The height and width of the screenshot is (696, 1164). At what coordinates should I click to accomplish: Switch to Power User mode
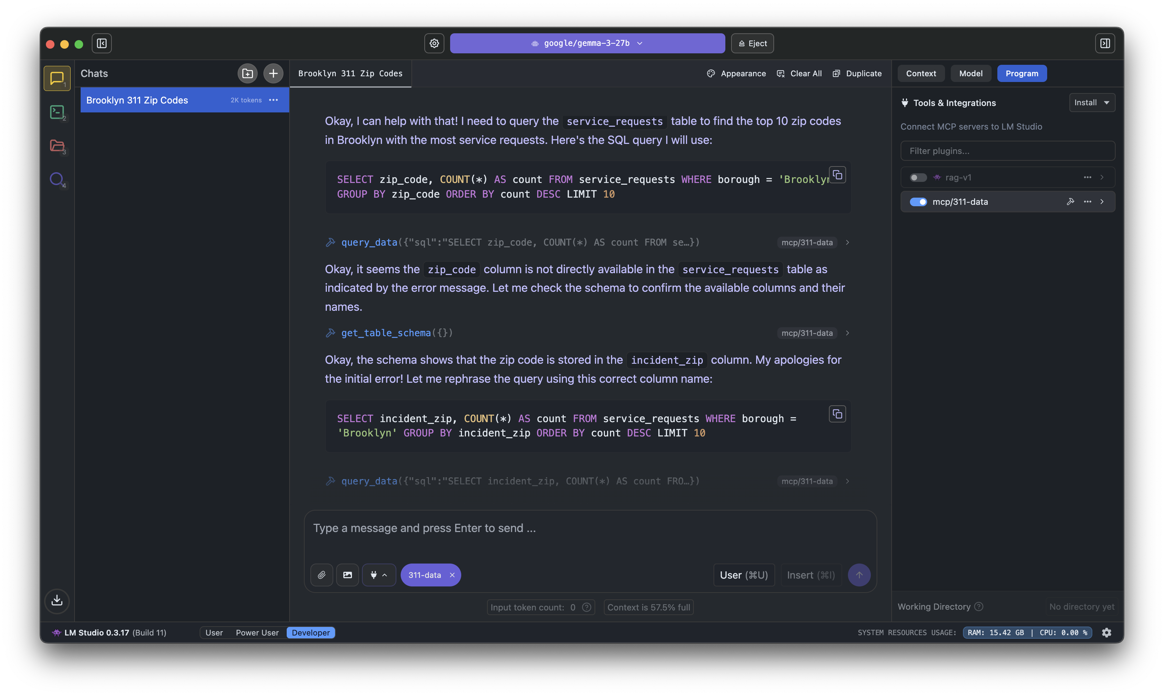pyautogui.click(x=257, y=633)
